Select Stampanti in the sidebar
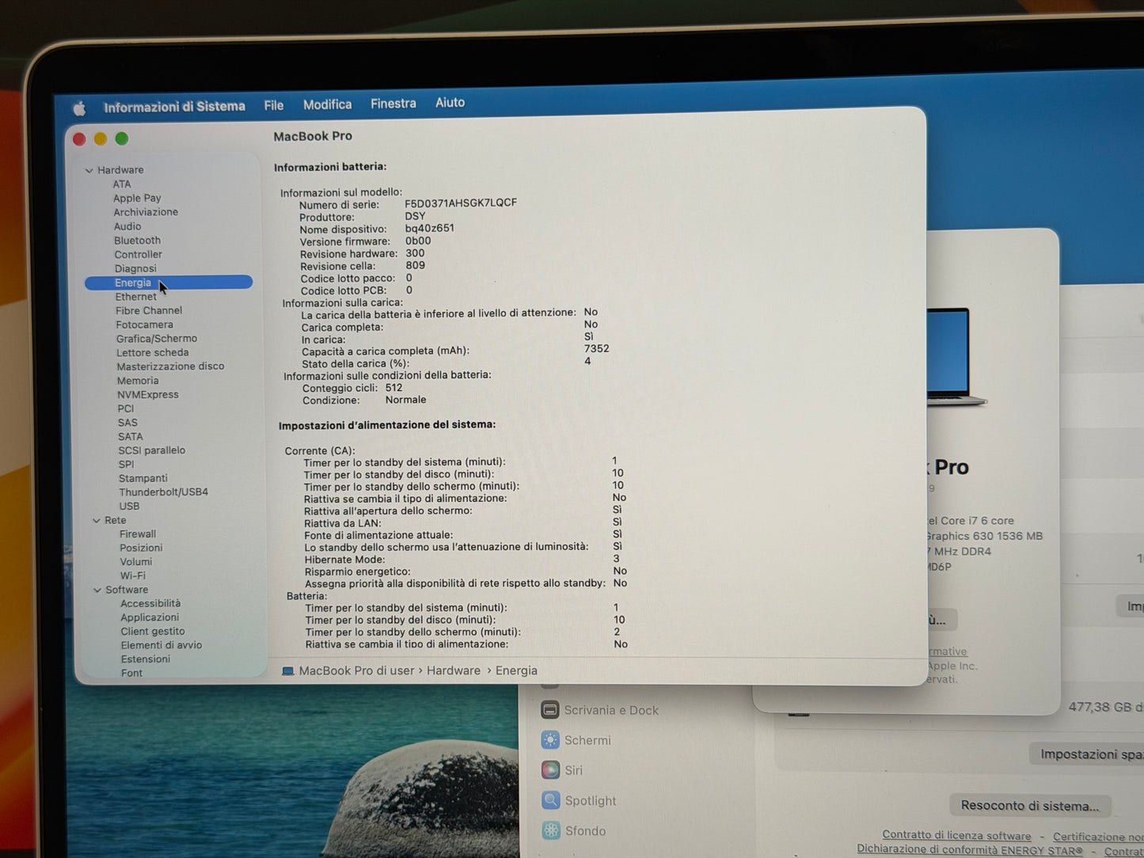 (x=143, y=479)
